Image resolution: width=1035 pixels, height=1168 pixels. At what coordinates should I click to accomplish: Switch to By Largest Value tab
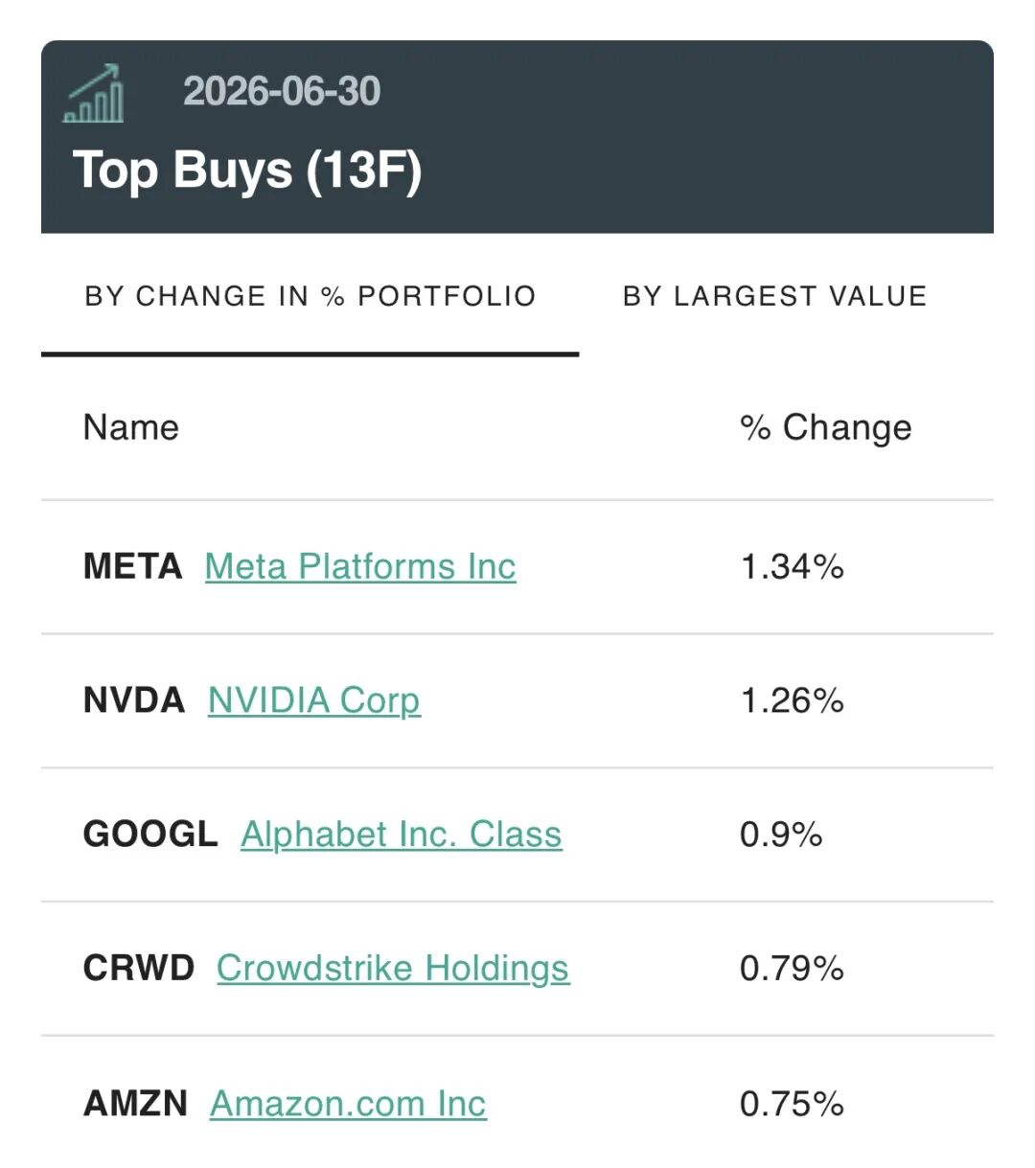[774, 296]
